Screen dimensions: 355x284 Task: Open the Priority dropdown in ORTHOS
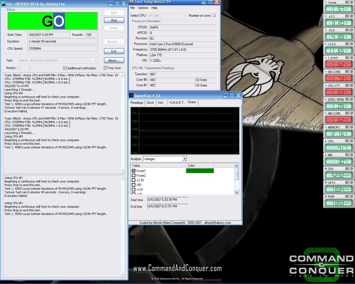coord(29,68)
